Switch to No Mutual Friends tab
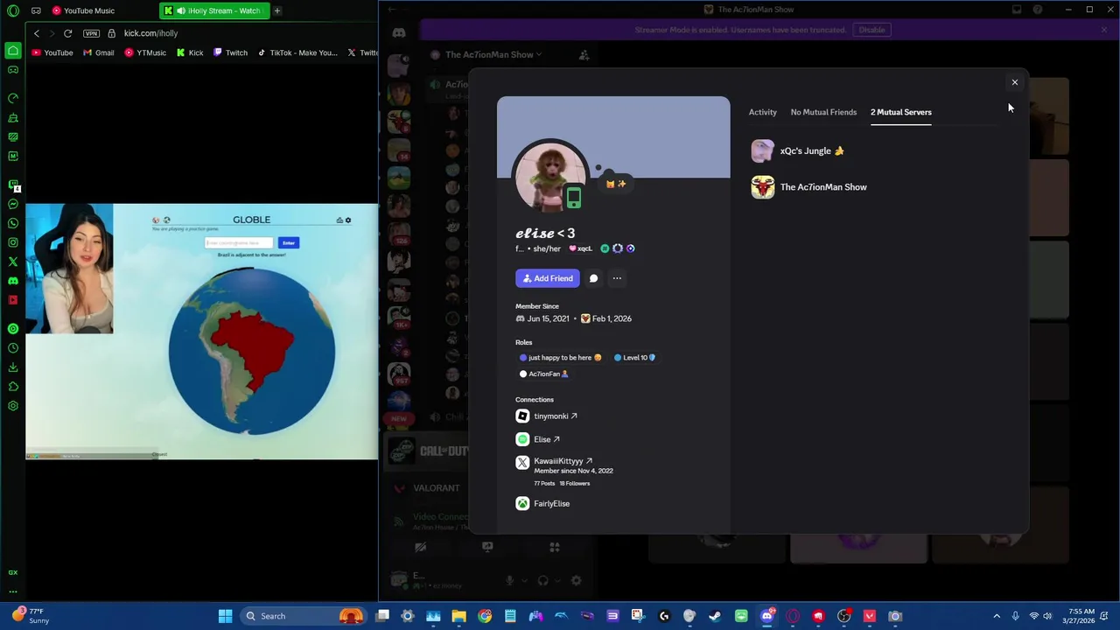Viewport: 1120px width, 630px height. tap(823, 112)
